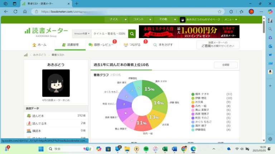Open Spotify from the taskbar
The image size is (275, 154).
[x=146, y=149]
